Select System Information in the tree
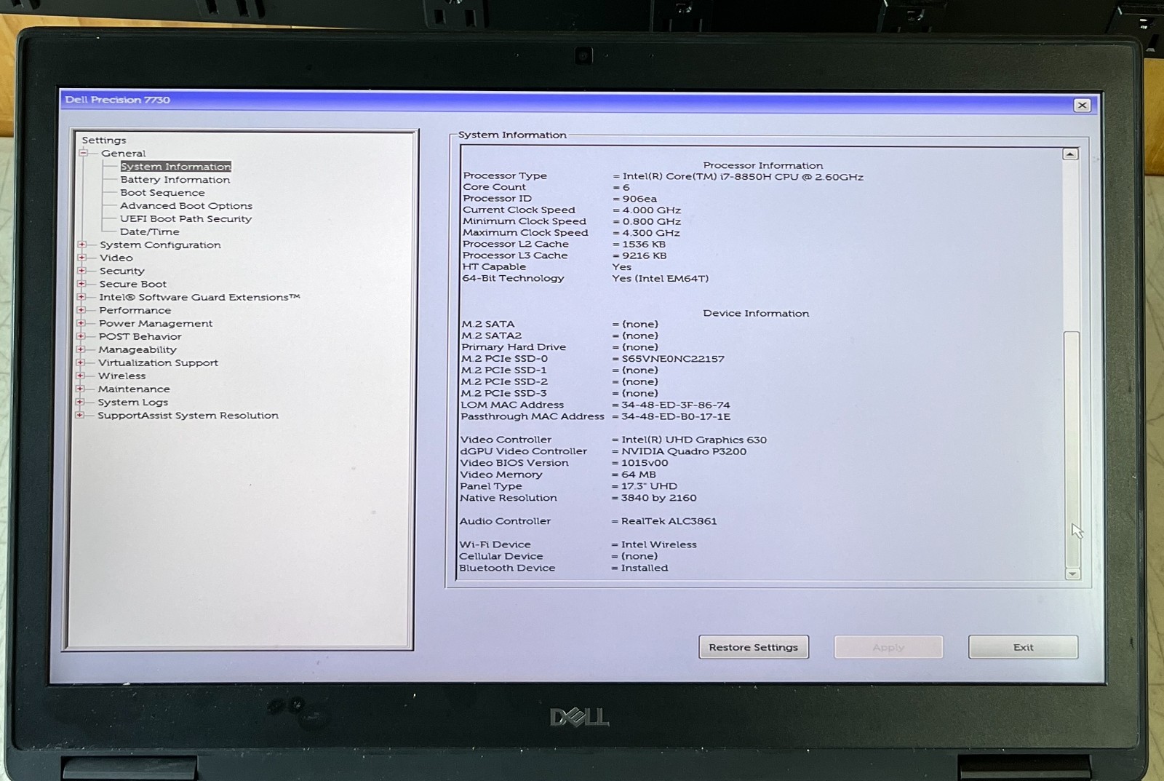1164x781 pixels. pyautogui.click(x=175, y=167)
